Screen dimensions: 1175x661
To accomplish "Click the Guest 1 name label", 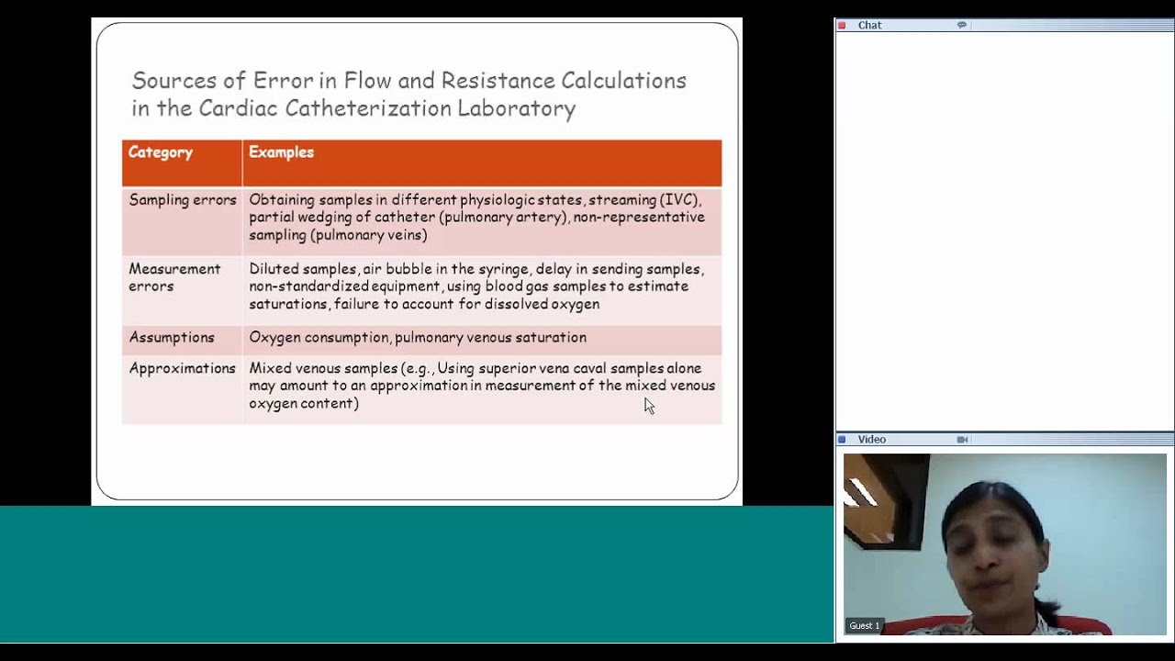I will (x=865, y=626).
